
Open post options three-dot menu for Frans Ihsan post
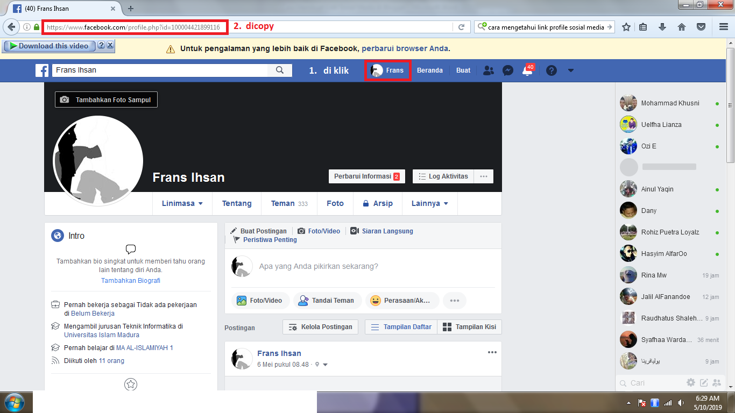coord(492,352)
